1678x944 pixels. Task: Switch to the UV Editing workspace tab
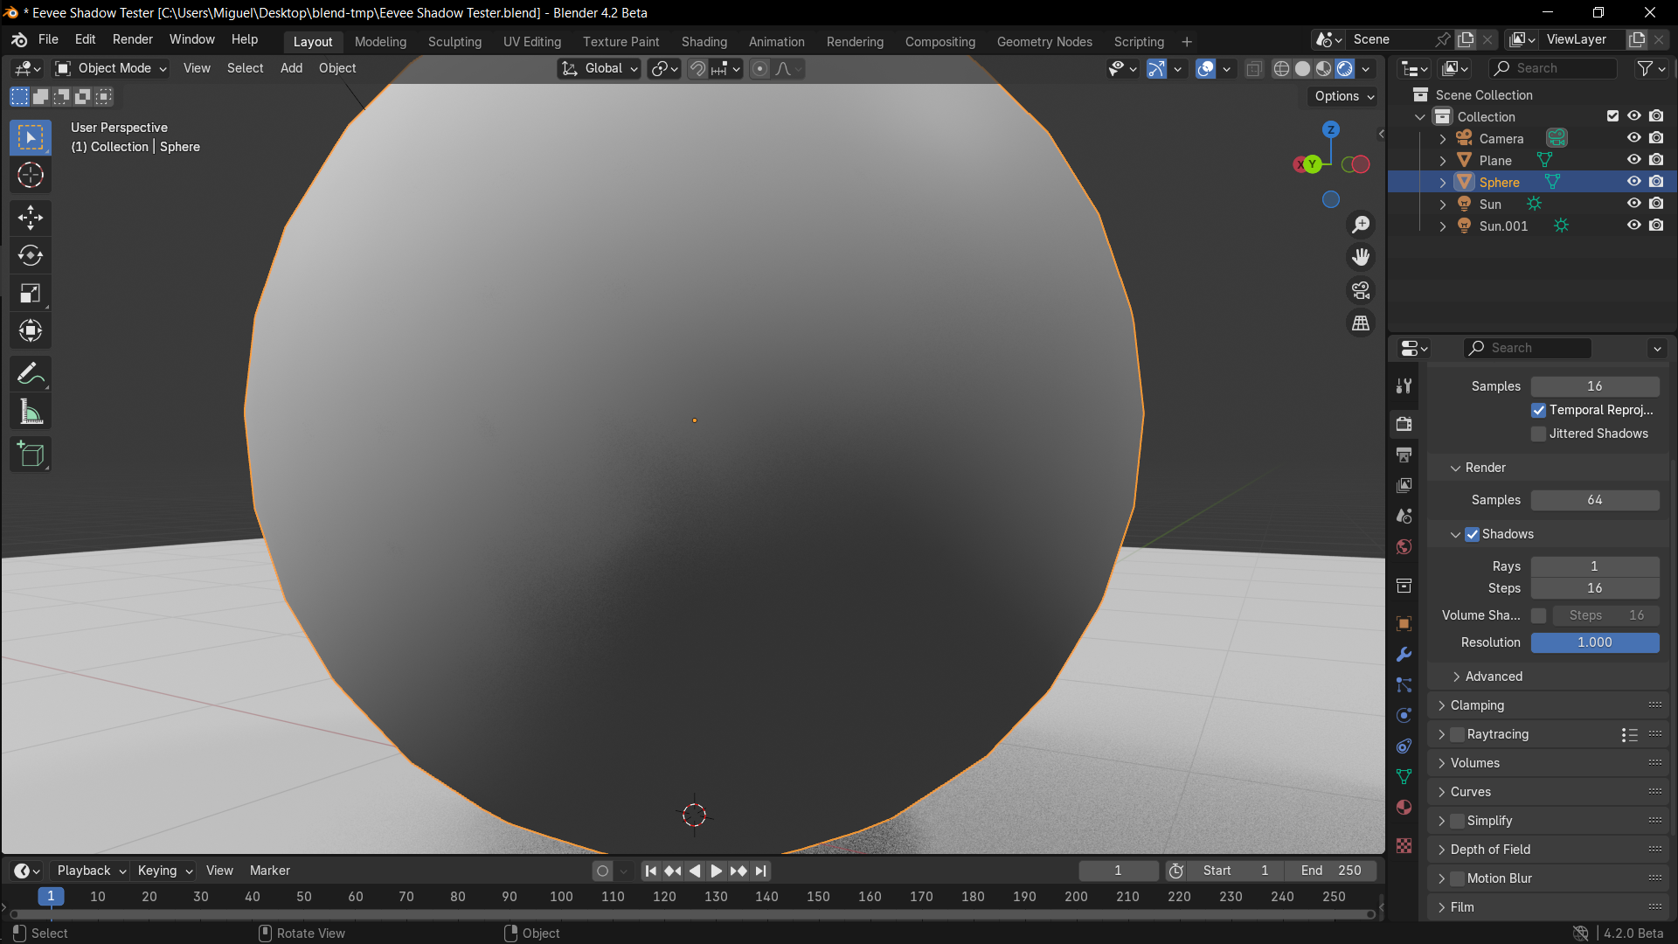click(x=531, y=42)
